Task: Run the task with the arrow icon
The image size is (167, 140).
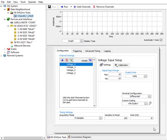Action: pyautogui.click(x=62, y=7)
